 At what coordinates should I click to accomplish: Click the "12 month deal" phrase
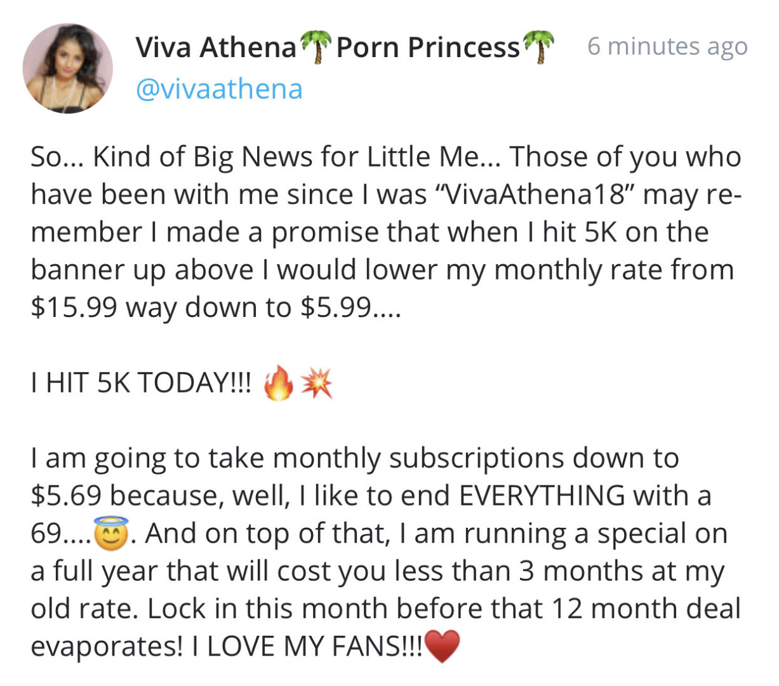[x=646, y=609]
